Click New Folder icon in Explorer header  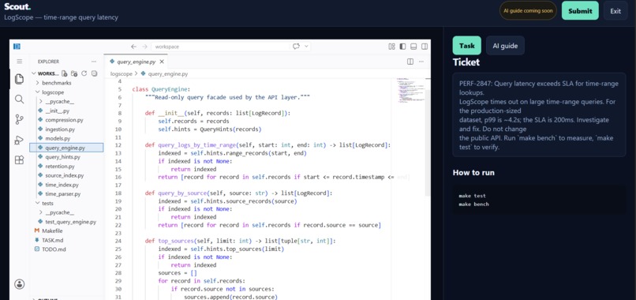(x=74, y=73)
